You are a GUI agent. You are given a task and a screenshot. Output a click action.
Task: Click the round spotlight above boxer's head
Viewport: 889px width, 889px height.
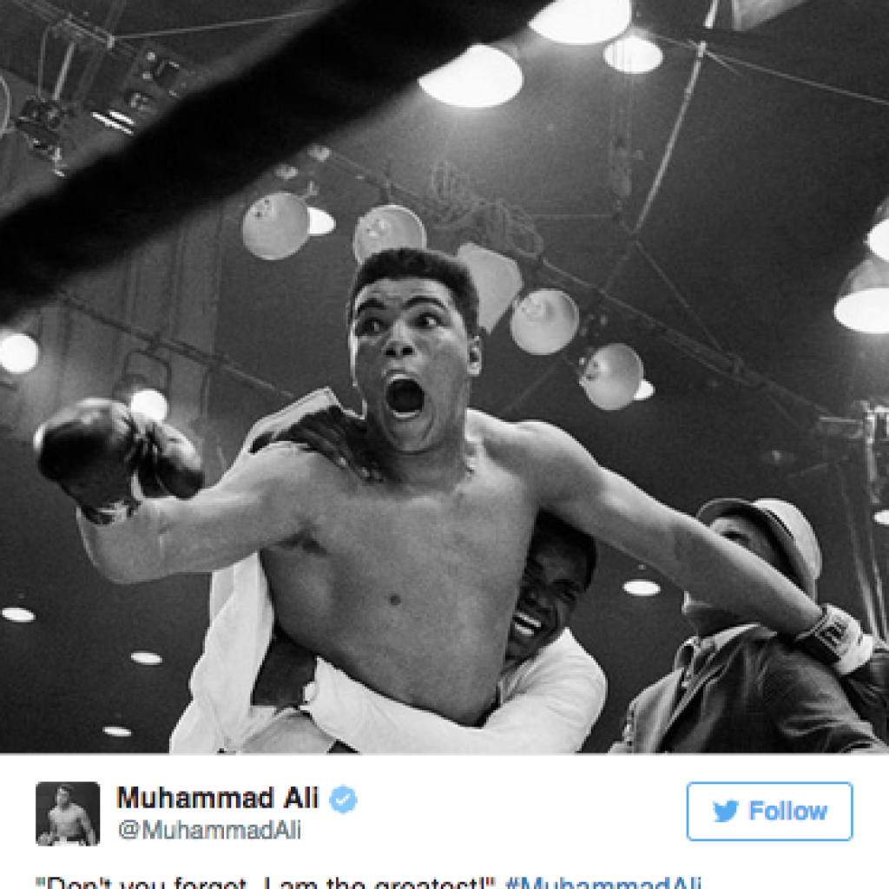[x=390, y=231]
